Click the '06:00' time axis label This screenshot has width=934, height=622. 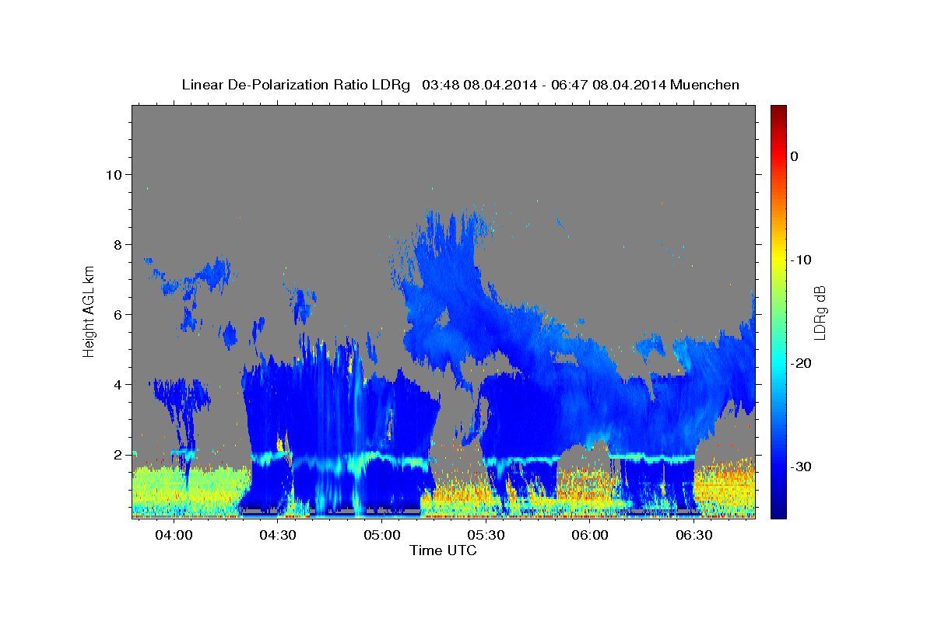pyautogui.click(x=590, y=536)
